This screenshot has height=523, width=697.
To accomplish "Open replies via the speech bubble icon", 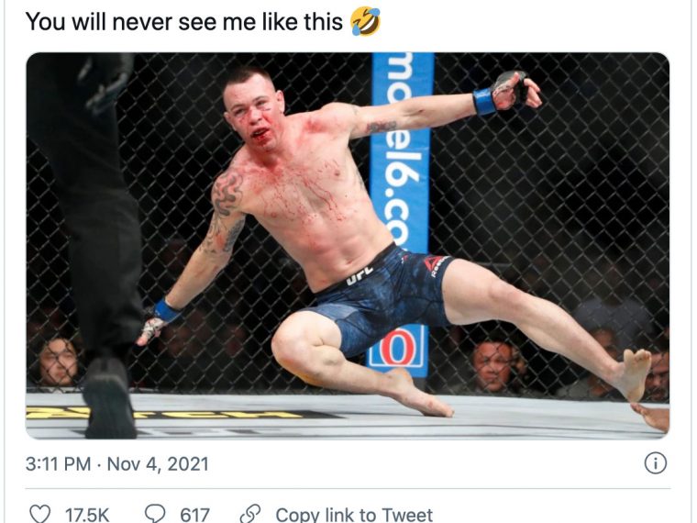I will click(x=155, y=514).
